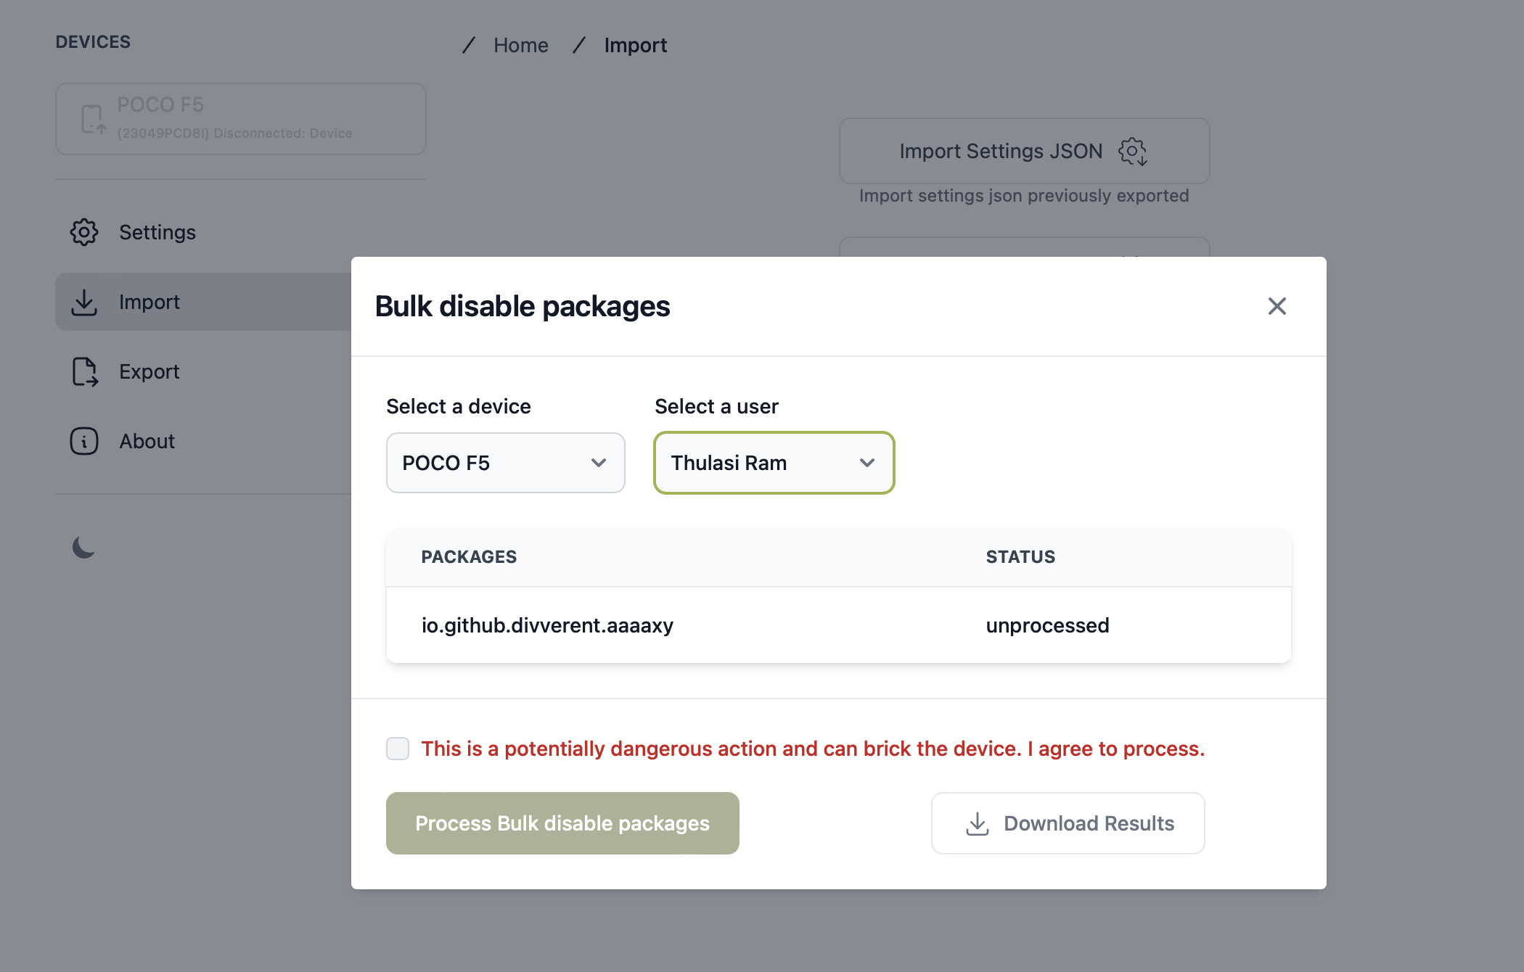The width and height of the screenshot is (1524, 972).
Task: Open the About menu item
Action: coord(147,441)
